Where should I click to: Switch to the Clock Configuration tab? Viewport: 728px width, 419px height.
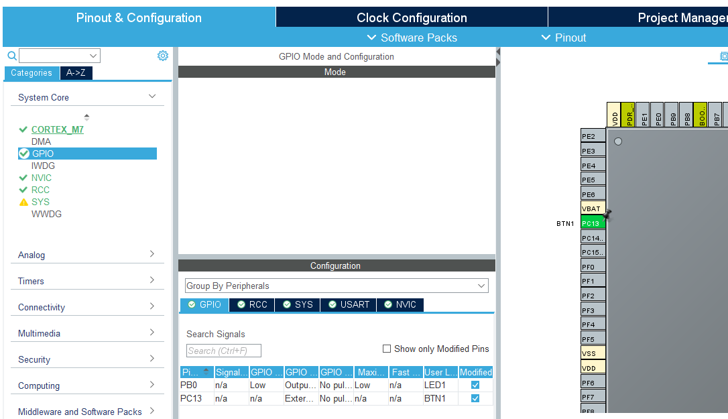412,17
